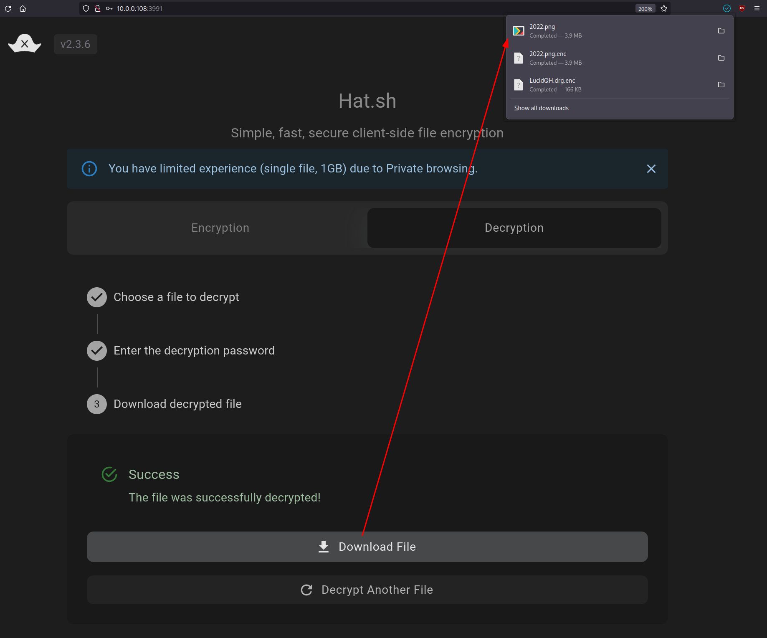Click the insecure connection padlock icon
The image size is (767, 638).
click(x=98, y=8)
